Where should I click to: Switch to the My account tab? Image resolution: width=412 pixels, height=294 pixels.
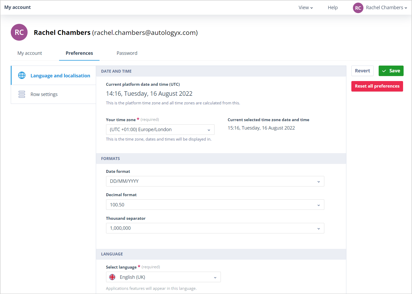pyautogui.click(x=30, y=53)
